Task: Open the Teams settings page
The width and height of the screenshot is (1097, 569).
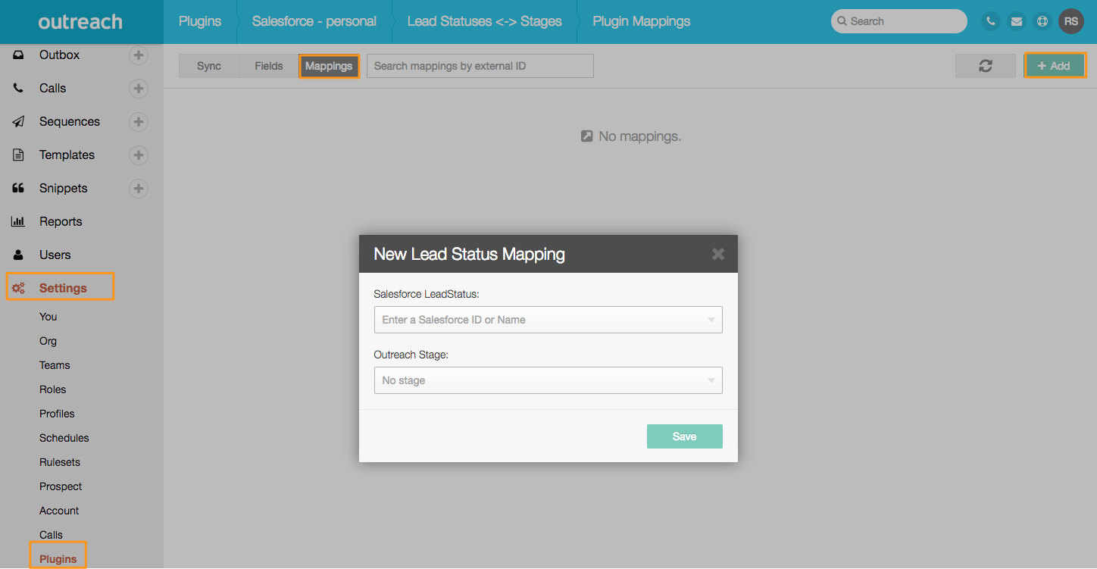Action: coord(55,365)
